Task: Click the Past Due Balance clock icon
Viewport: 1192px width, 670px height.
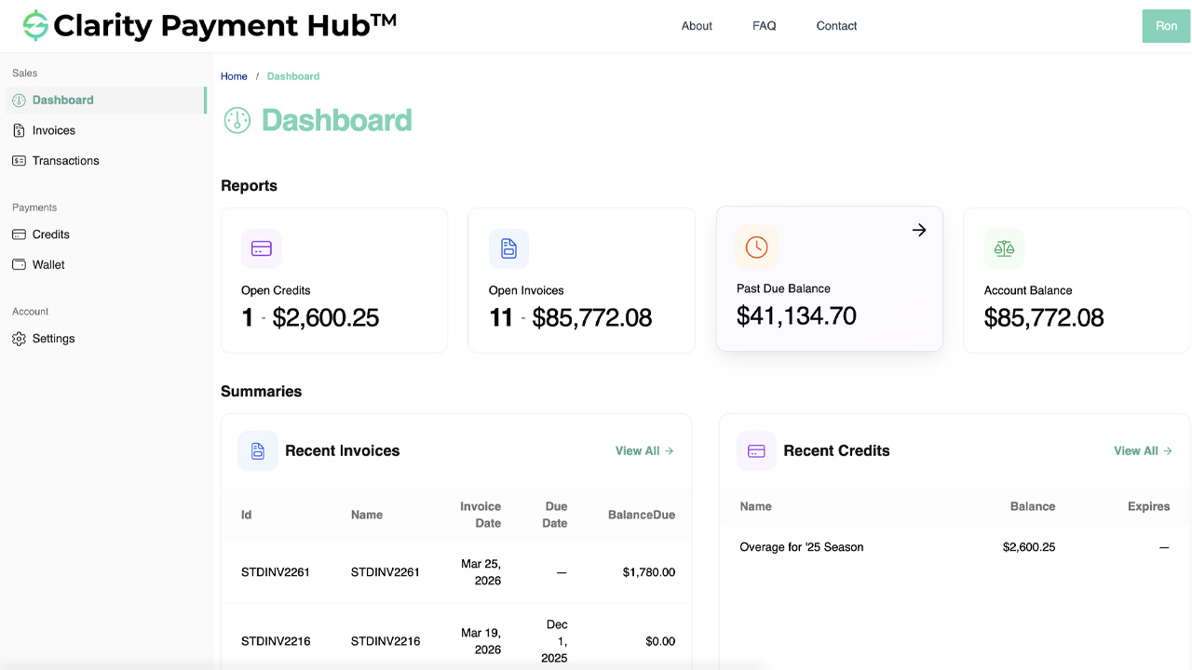Action: pyautogui.click(x=756, y=248)
